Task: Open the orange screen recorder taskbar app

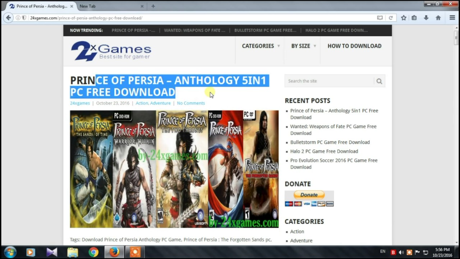Action: pyautogui.click(x=135, y=252)
